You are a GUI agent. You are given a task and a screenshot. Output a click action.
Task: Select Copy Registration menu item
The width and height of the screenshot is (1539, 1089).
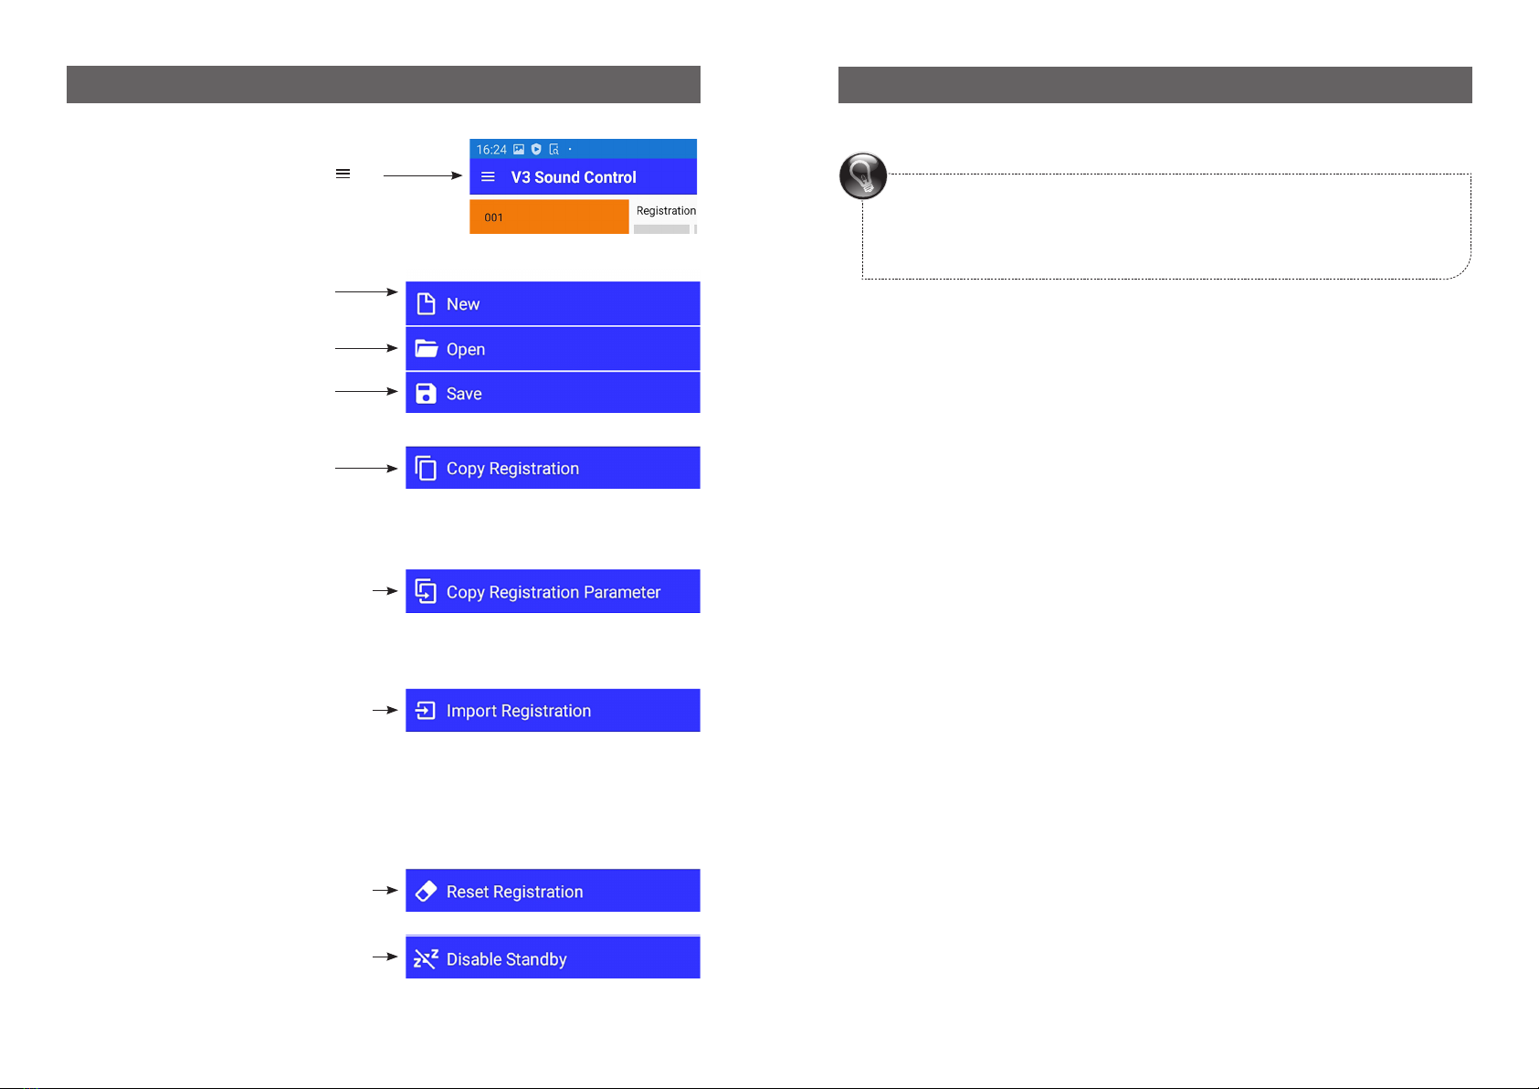pos(512,469)
